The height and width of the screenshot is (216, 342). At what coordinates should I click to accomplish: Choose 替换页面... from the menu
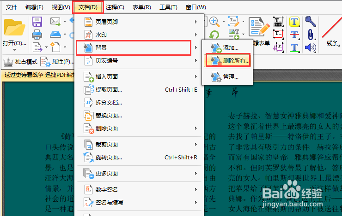pyautogui.click(x=139, y=116)
